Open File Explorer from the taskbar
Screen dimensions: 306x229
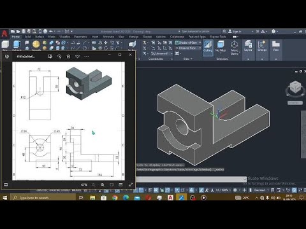(x=92, y=198)
